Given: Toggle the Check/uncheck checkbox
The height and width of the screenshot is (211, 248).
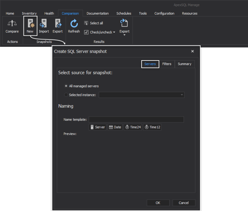Looking at the screenshot, I should pos(86,32).
